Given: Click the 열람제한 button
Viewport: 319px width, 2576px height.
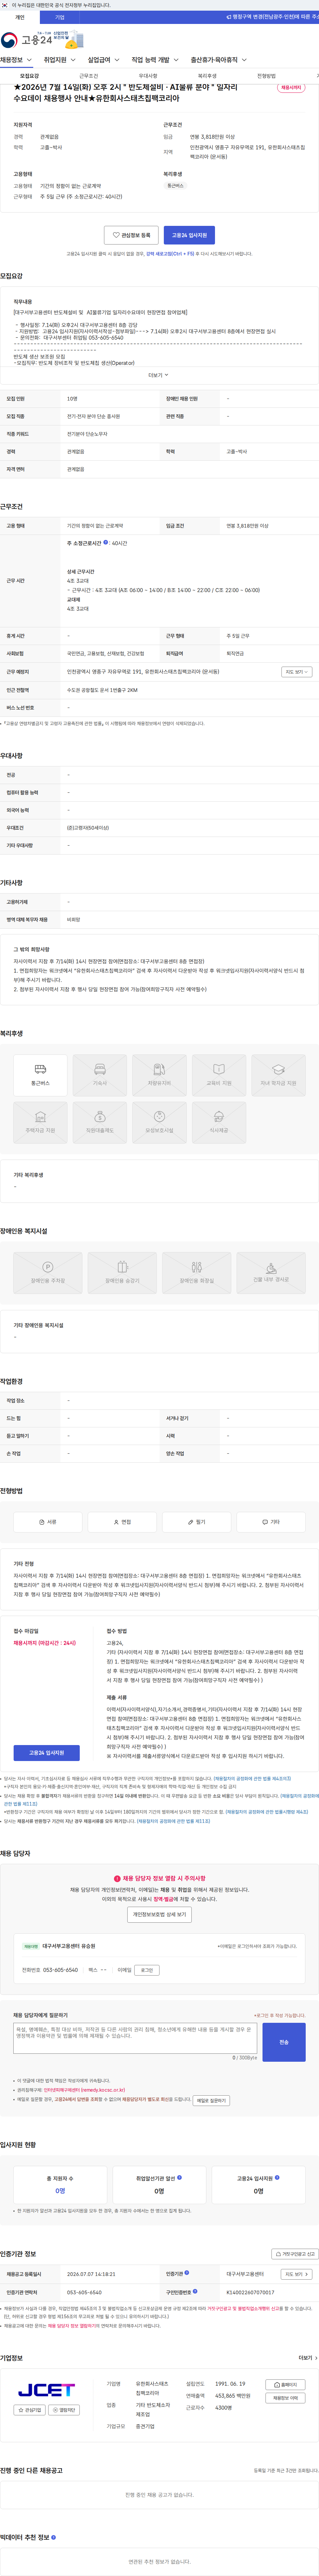Looking at the screenshot, I should tap(64, 2410).
